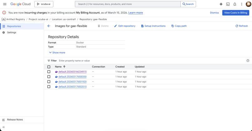Viewport: 252px width, 131px height.
Task: Open the table help question icon
Action: tap(248, 61)
